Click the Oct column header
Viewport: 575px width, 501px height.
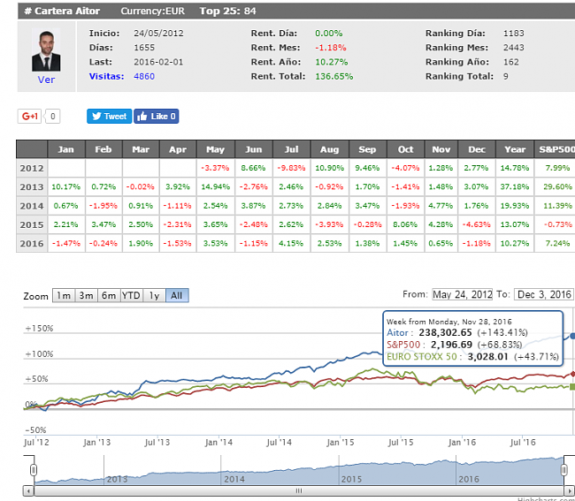[x=405, y=149]
